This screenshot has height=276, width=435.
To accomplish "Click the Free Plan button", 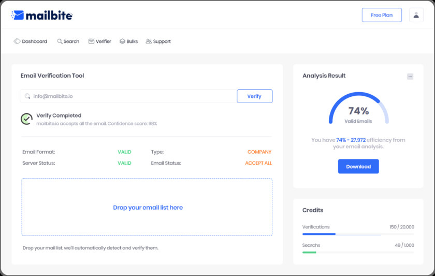I will coord(382,15).
